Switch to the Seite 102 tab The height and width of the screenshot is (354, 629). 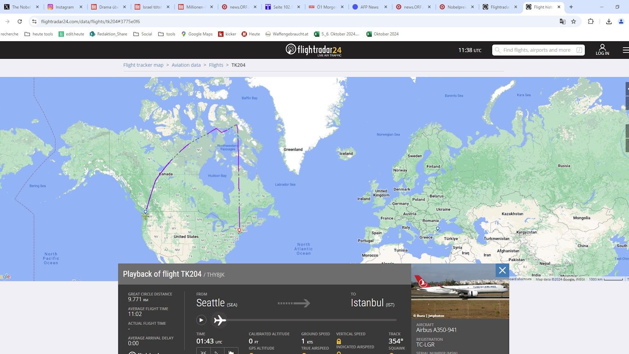(x=282, y=7)
